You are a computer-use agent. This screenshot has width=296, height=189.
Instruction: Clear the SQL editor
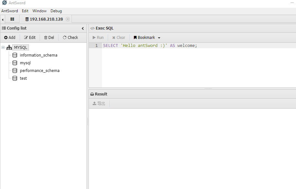(x=119, y=38)
